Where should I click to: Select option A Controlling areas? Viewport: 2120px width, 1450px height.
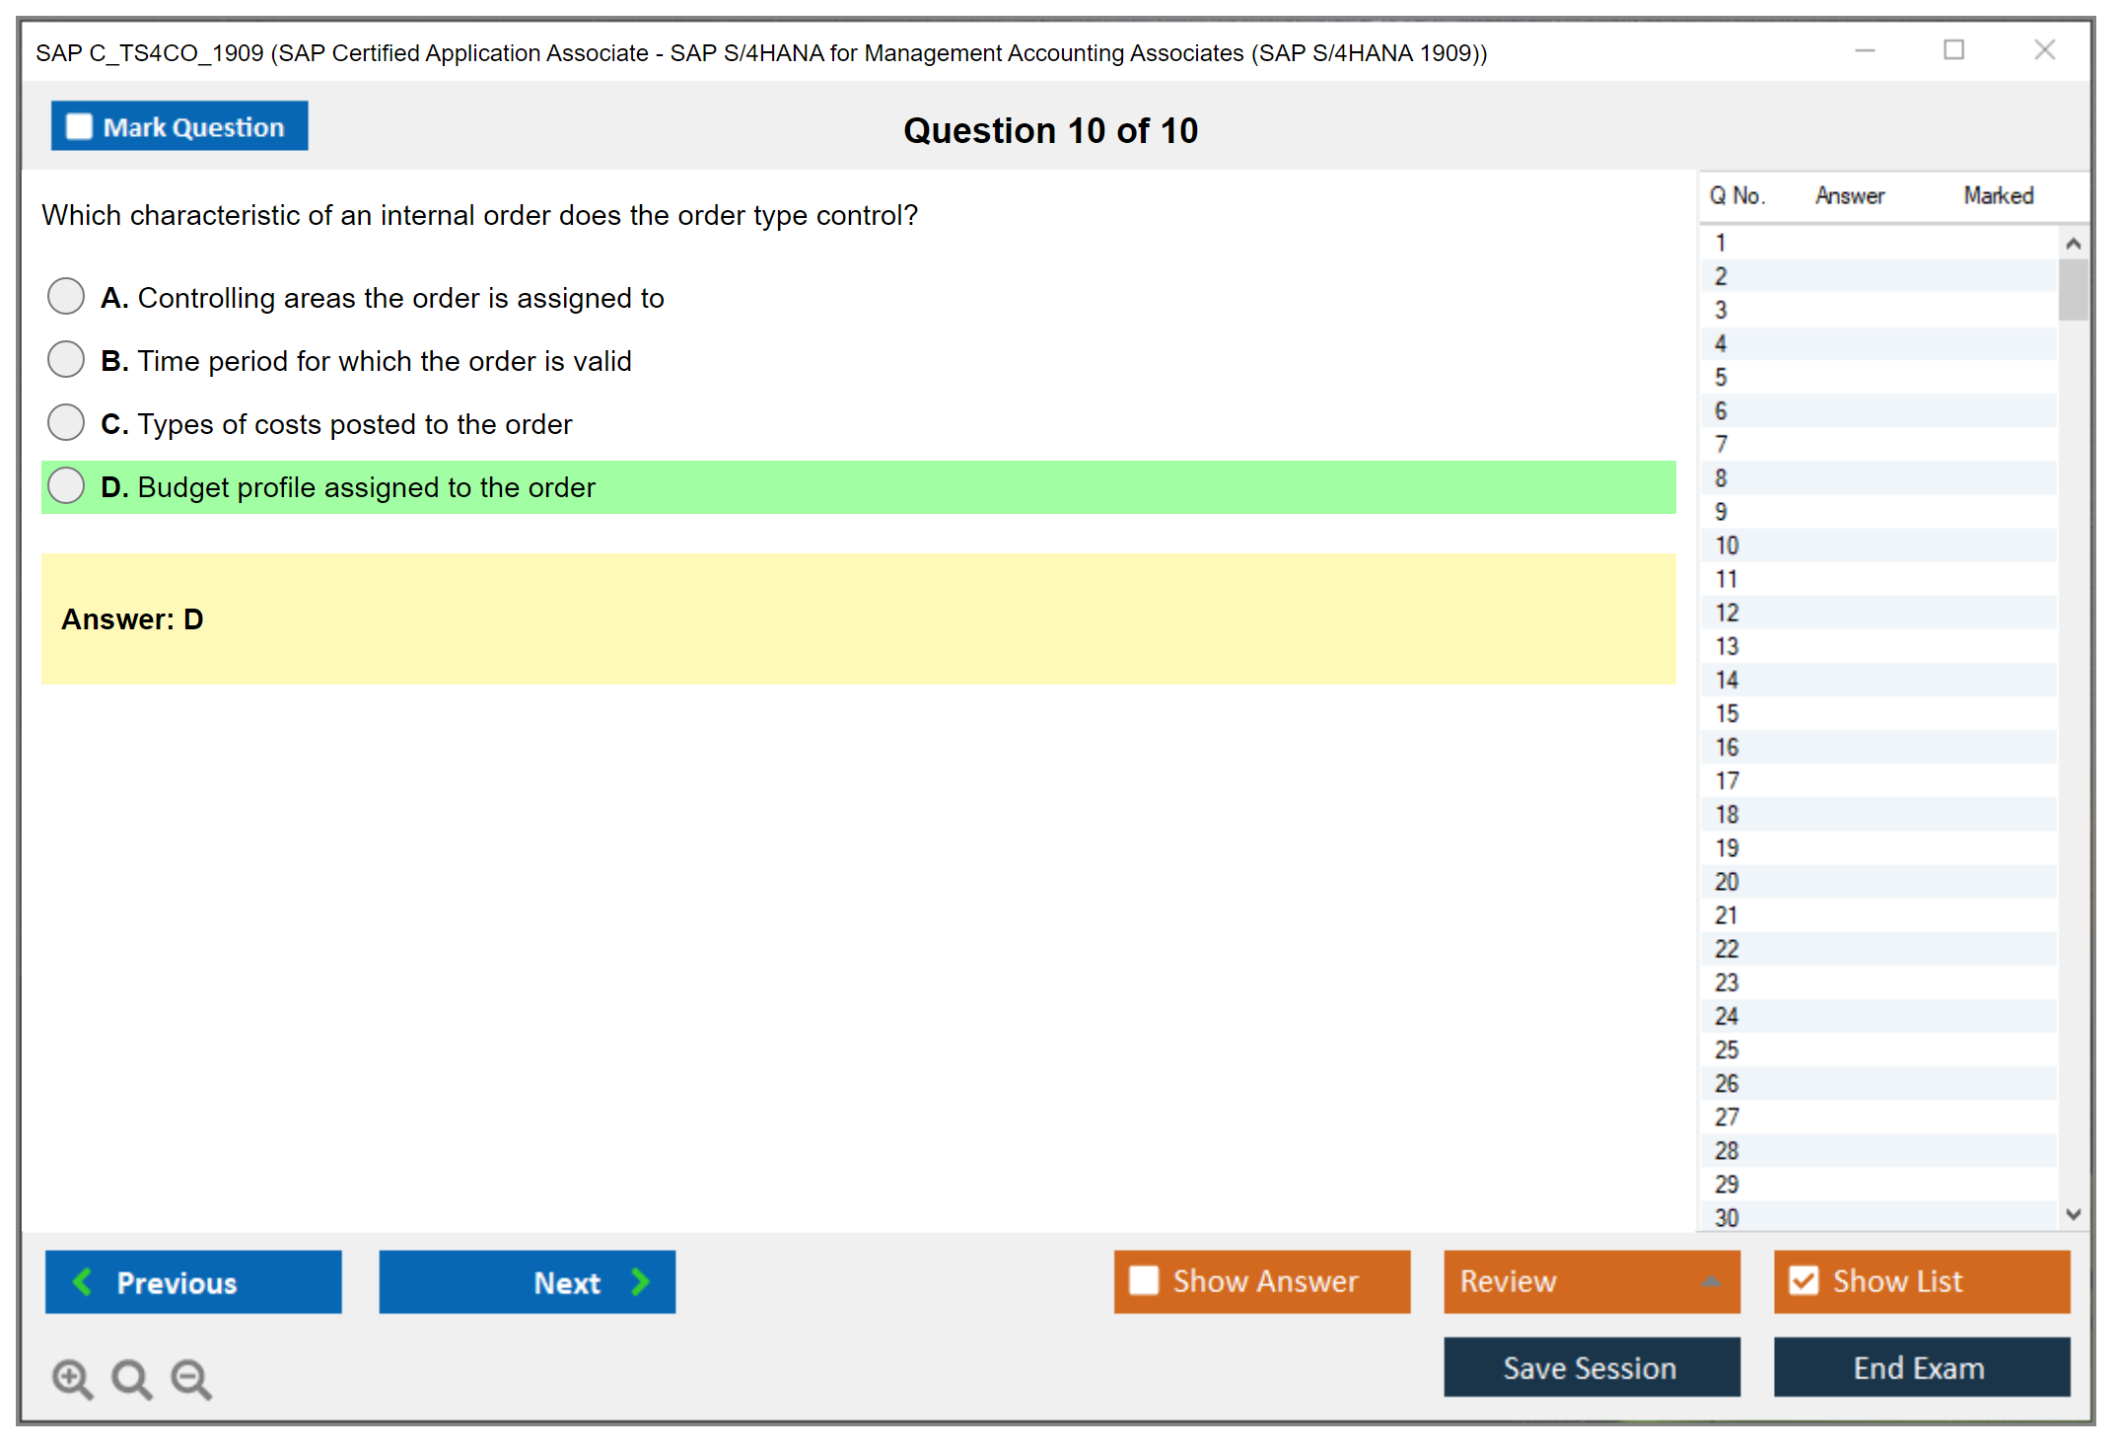pyautogui.click(x=66, y=296)
